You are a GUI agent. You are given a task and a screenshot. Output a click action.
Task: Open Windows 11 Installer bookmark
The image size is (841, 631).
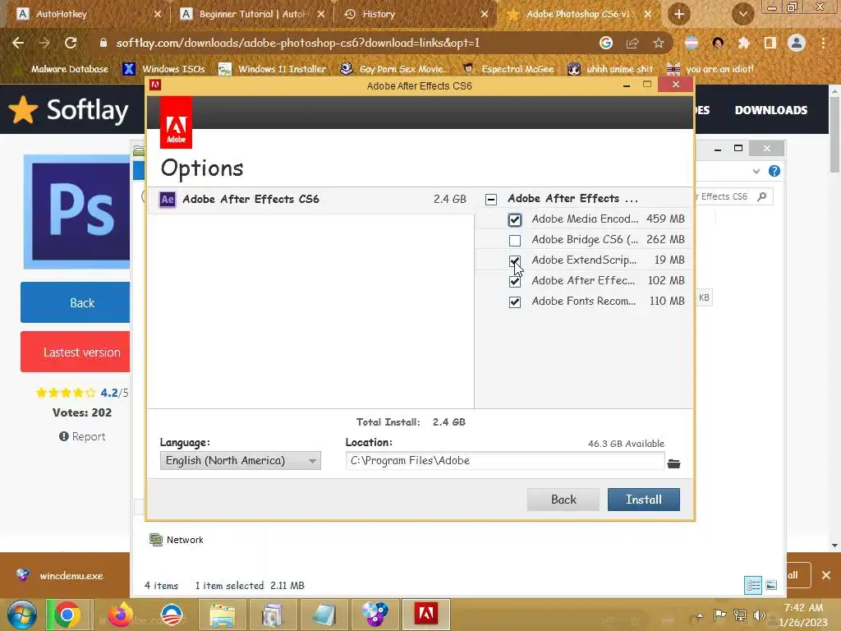point(273,69)
